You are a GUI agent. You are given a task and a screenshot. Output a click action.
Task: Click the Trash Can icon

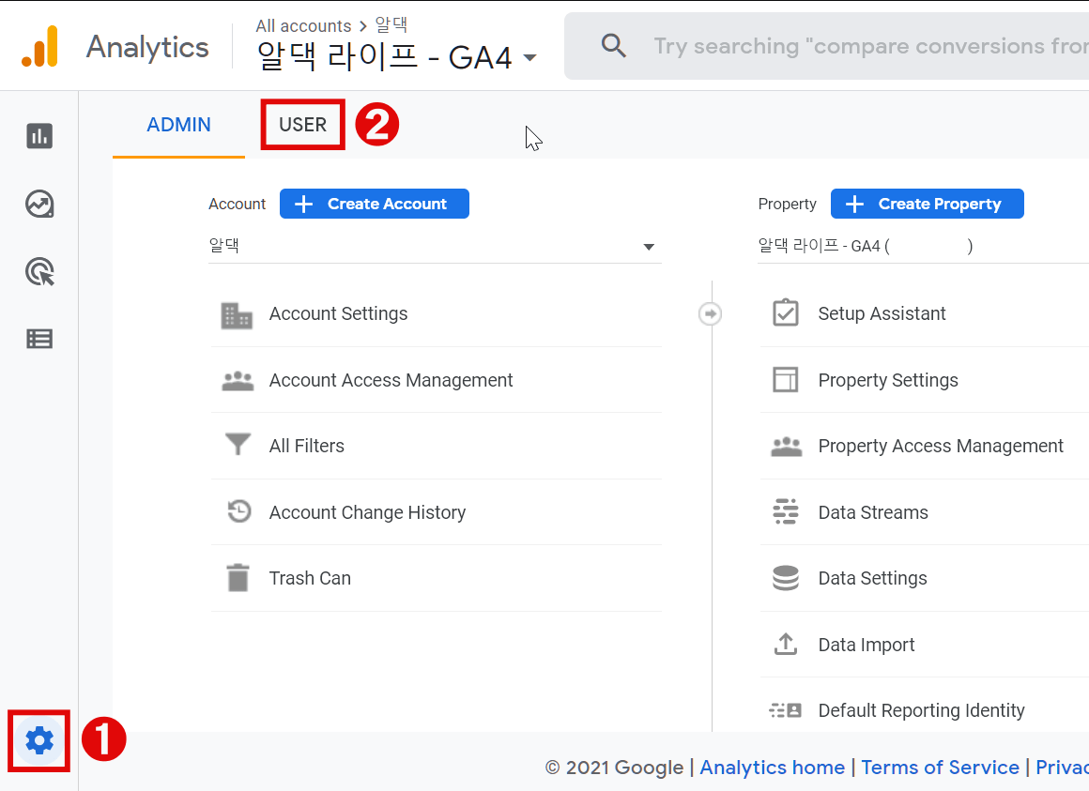[238, 577]
